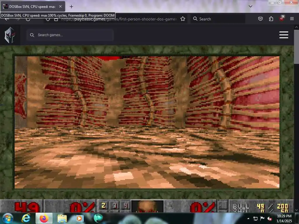Launch Windows Media Player from taskbar
The width and height of the screenshot is (299, 224).
(79, 218)
